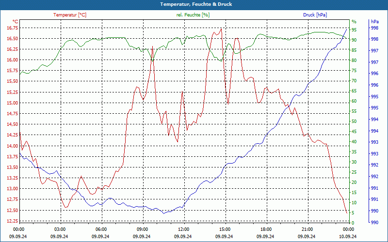Click green humidity axis value '65'
The height and width of the screenshot is (242, 388).
click(354, 91)
